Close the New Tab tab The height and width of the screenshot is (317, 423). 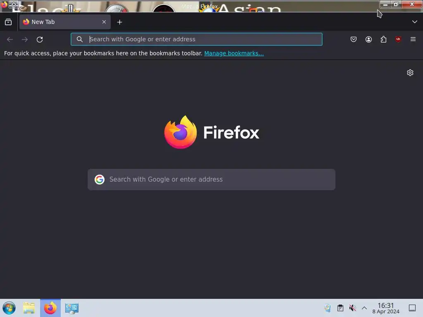[x=104, y=22]
